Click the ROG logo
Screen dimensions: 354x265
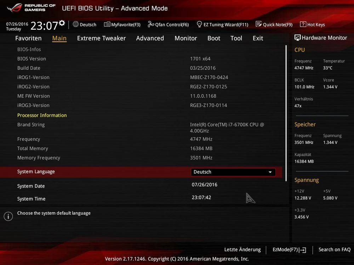click(15, 8)
